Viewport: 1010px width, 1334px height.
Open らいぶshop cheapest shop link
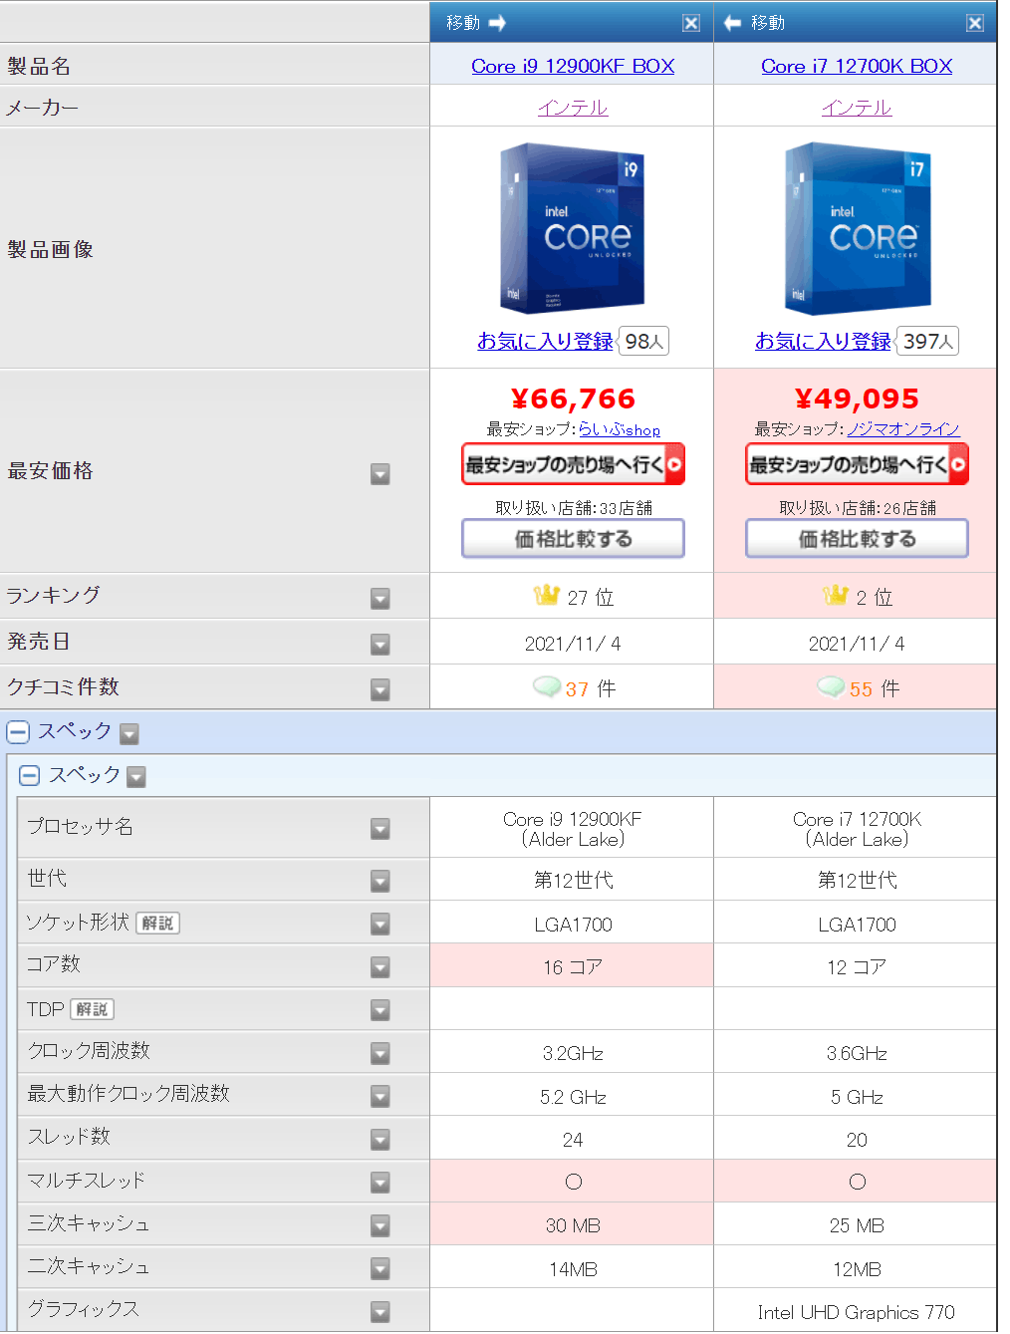pos(620,429)
